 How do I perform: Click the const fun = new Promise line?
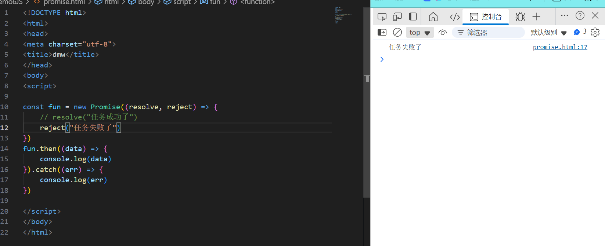(120, 107)
